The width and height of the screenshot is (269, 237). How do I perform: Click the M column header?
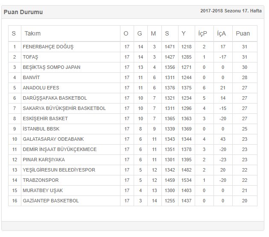tap(153, 33)
